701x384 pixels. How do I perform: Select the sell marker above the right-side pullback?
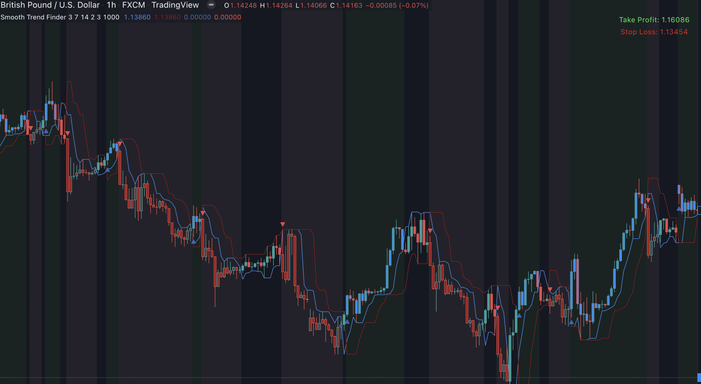pos(550,289)
